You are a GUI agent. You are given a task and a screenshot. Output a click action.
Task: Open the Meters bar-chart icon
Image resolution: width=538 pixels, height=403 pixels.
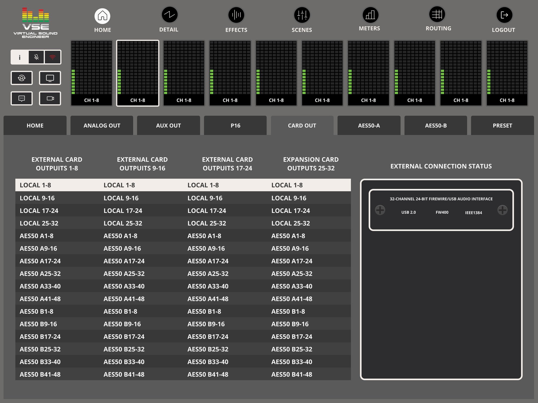370,15
